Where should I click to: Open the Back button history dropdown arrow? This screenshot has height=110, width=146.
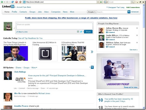coord(4,2)
